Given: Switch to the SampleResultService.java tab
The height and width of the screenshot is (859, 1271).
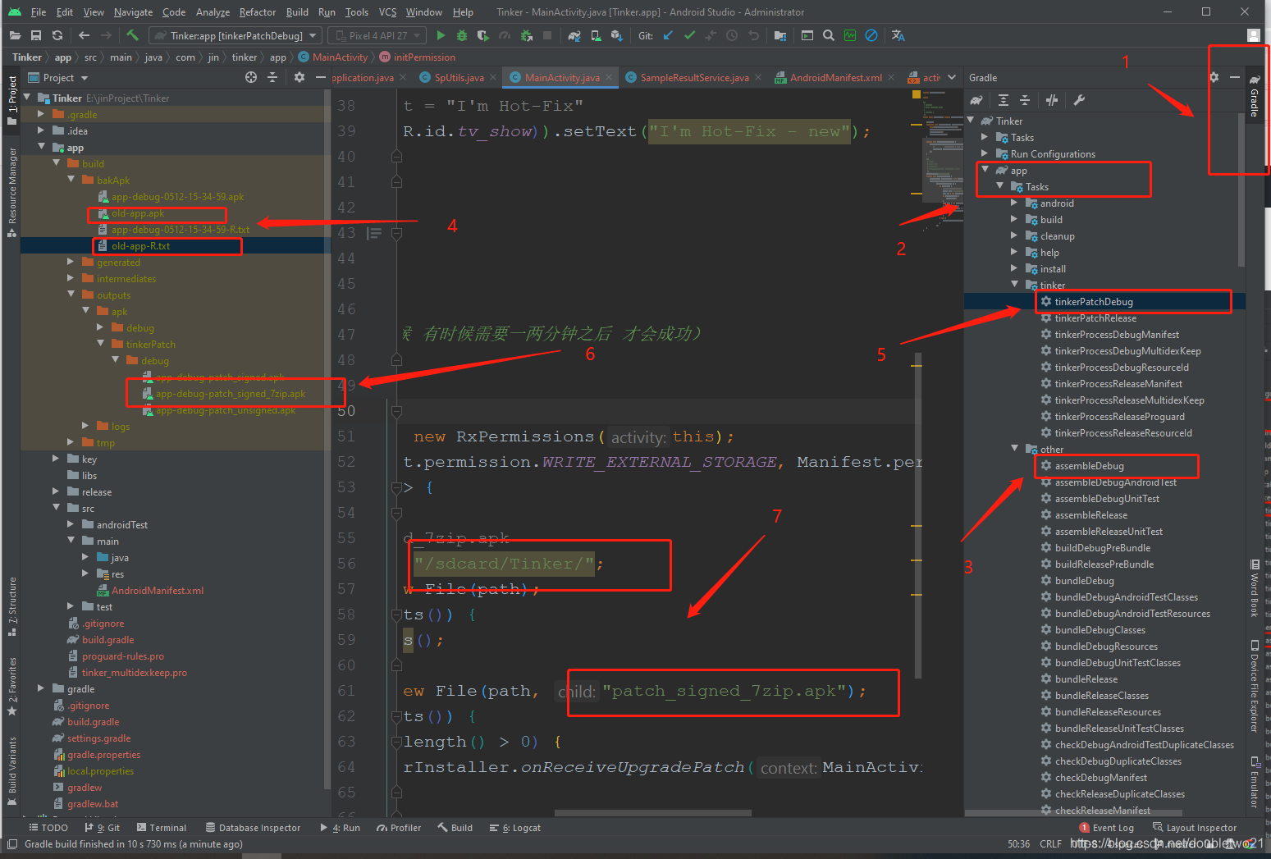Looking at the screenshot, I should tap(694, 77).
